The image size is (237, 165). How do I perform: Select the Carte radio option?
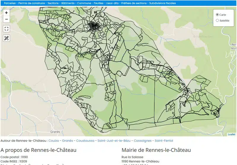click(x=217, y=15)
